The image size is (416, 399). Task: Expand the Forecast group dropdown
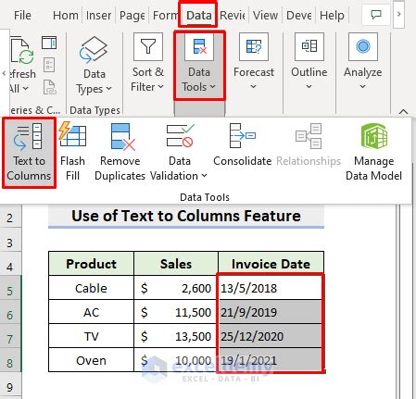point(254,62)
